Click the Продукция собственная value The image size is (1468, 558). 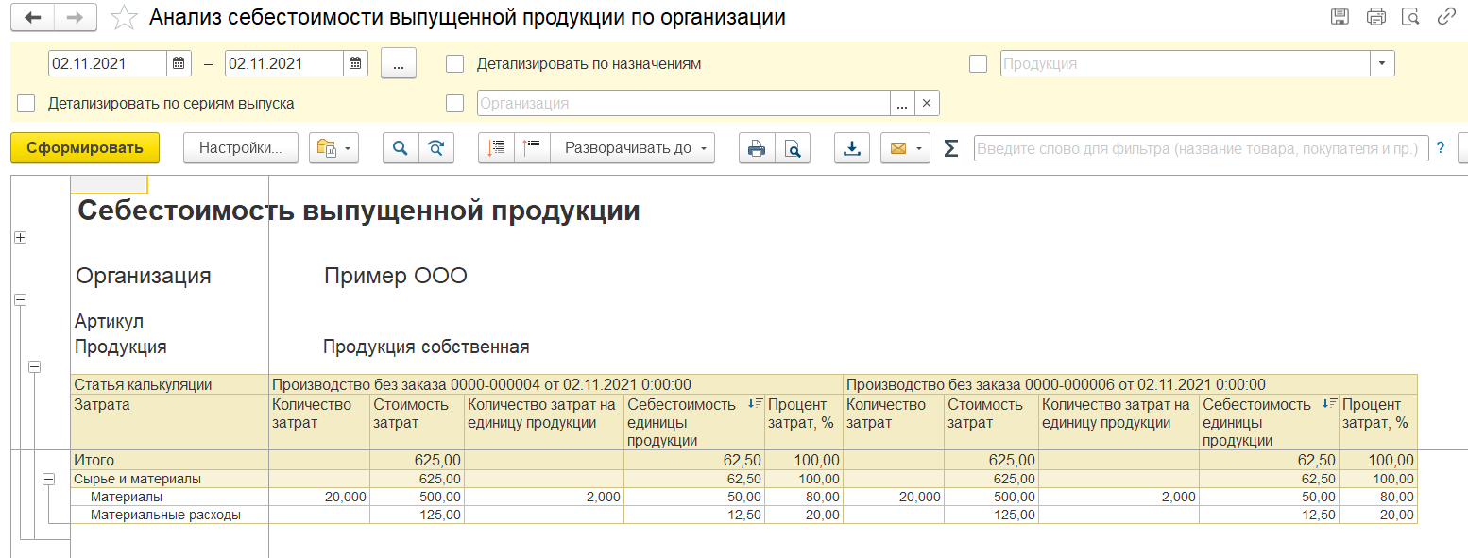click(426, 347)
